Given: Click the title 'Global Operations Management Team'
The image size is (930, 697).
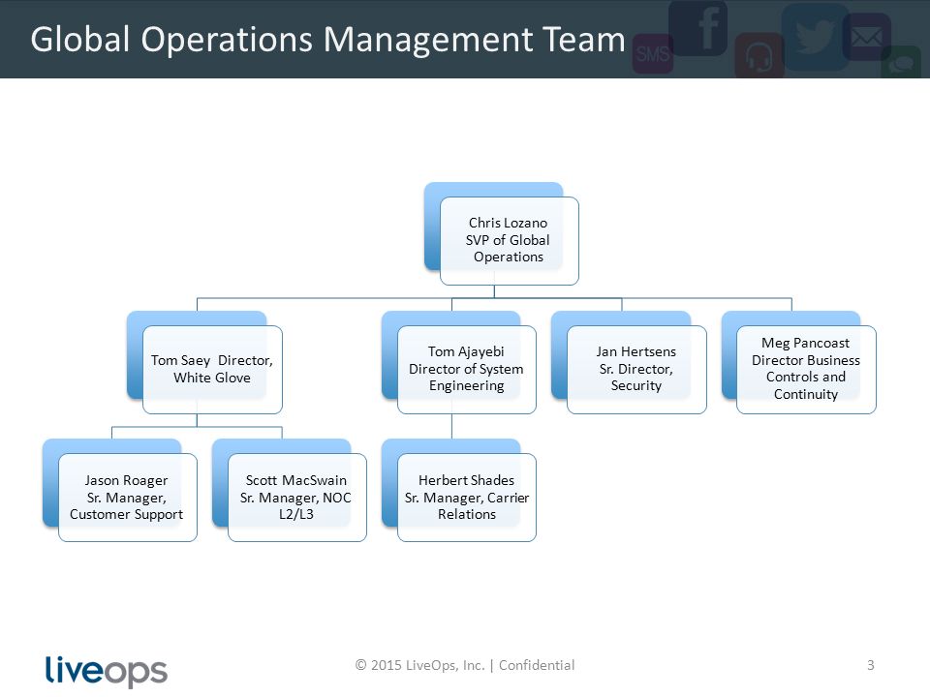Looking at the screenshot, I should point(328,40).
